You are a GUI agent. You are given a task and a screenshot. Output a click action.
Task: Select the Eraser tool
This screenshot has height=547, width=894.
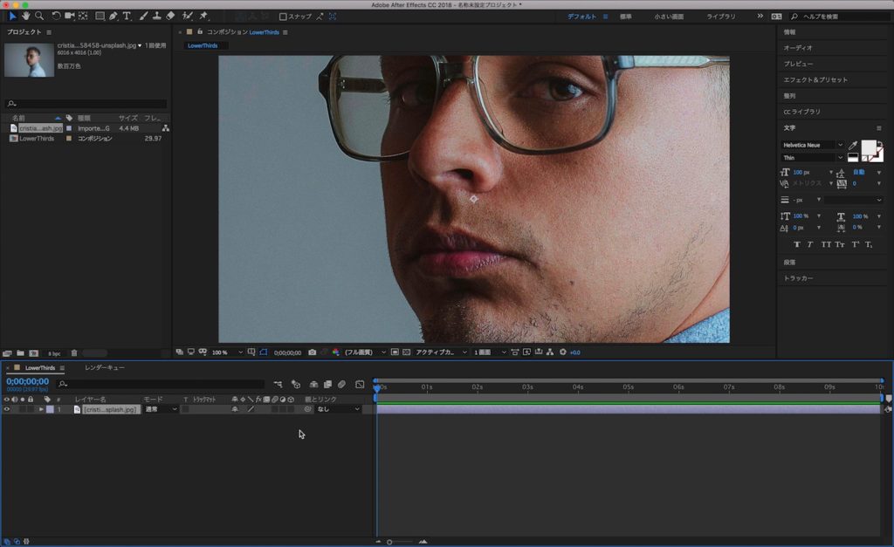[x=170, y=16]
